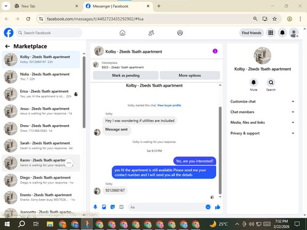This screenshot has height=230, width=307.
Task: Open the browser zoom magnifier icon
Action: (255, 19)
